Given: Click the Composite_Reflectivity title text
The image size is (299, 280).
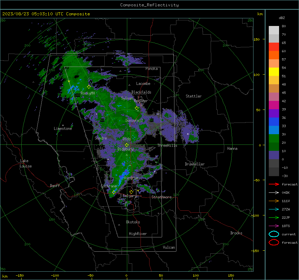Looking at the screenshot, I should [x=149, y=5].
